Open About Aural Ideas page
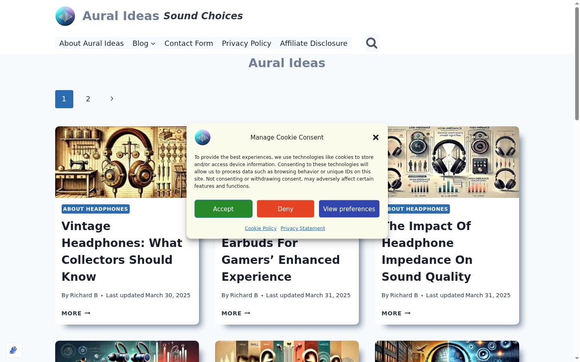The image size is (580, 362). (x=91, y=43)
